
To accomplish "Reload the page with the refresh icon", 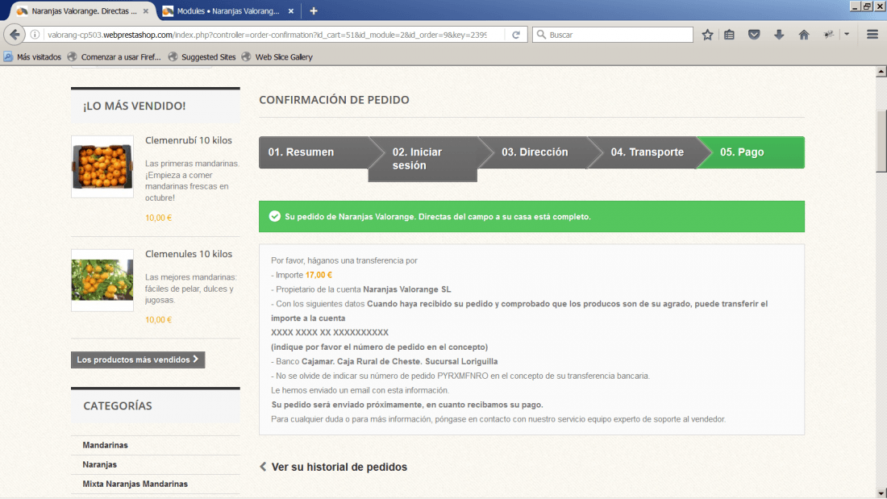I will (x=516, y=35).
